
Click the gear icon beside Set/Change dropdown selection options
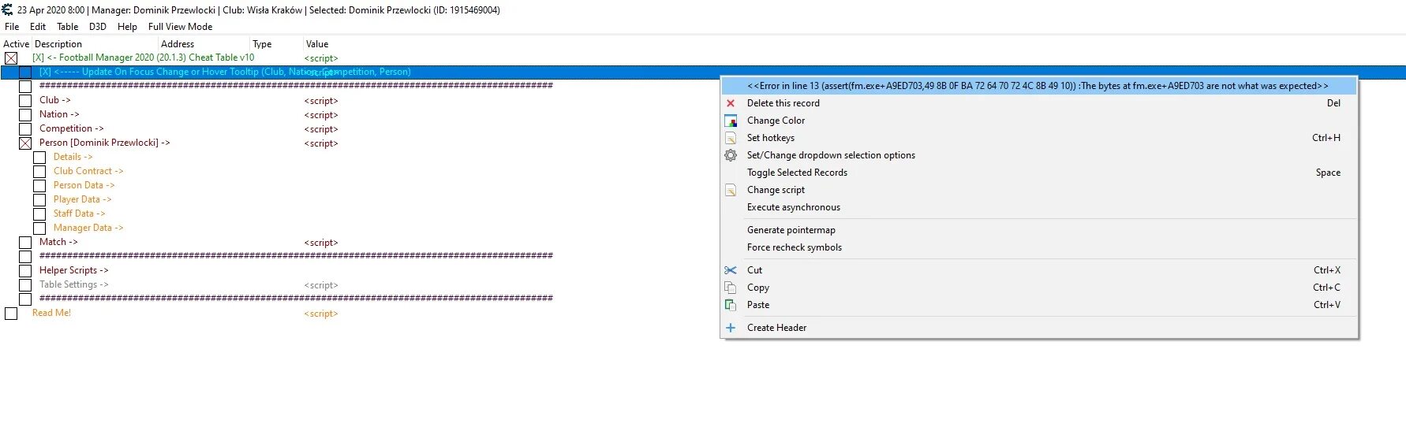pos(731,155)
